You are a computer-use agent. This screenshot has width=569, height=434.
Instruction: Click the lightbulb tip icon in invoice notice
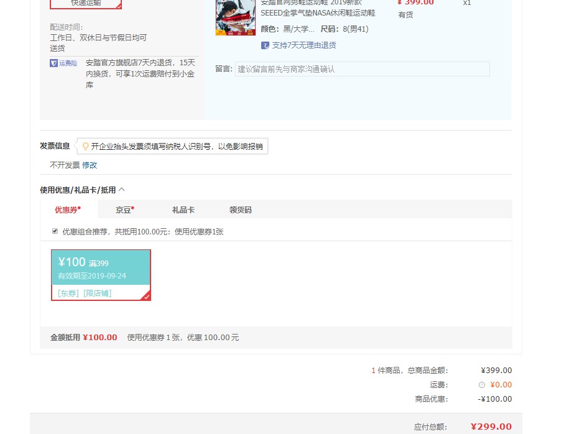86,146
